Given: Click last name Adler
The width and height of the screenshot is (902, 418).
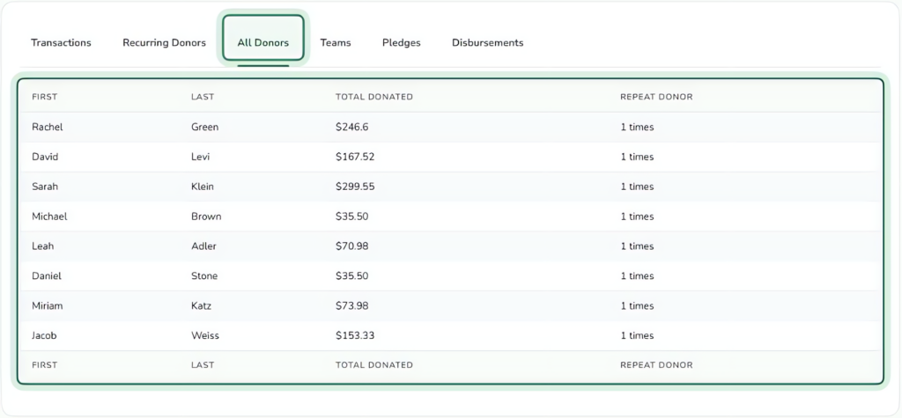Looking at the screenshot, I should tap(203, 246).
